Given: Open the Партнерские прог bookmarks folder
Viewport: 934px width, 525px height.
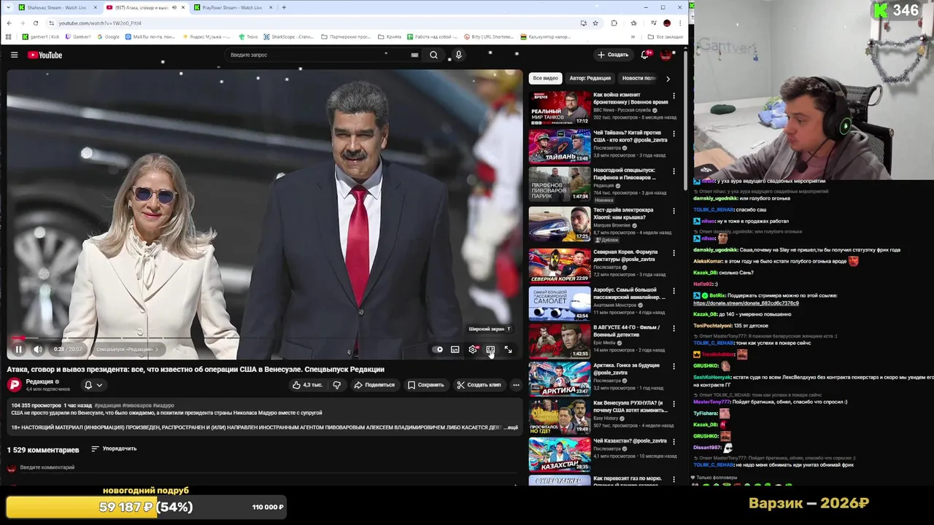Looking at the screenshot, I should (x=346, y=36).
